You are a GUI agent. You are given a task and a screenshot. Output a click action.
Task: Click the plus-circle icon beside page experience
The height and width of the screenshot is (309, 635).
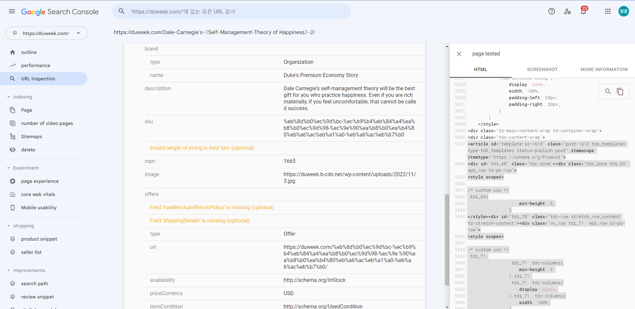(13, 181)
